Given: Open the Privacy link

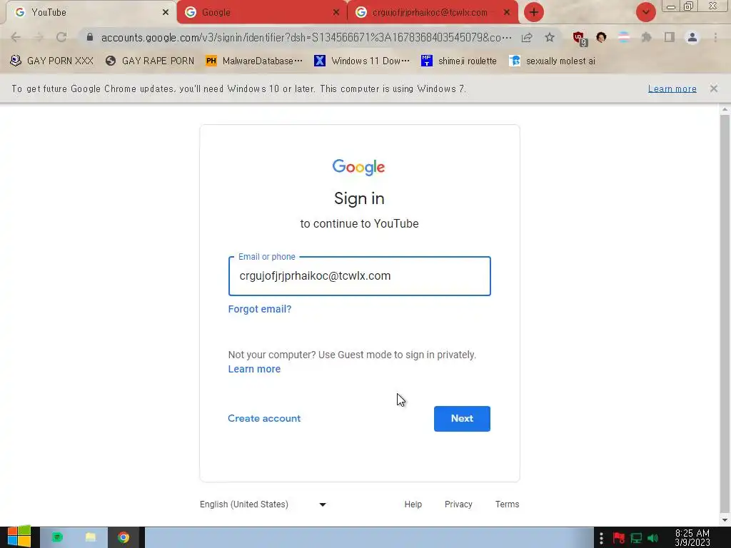Looking at the screenshot, I should point(458,504).
